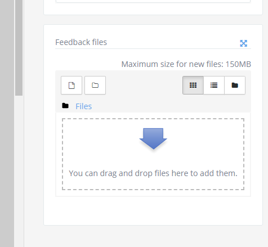This screenshot has height=247, width=268.
Task: Switch to the list details file view
Action: 214,86
